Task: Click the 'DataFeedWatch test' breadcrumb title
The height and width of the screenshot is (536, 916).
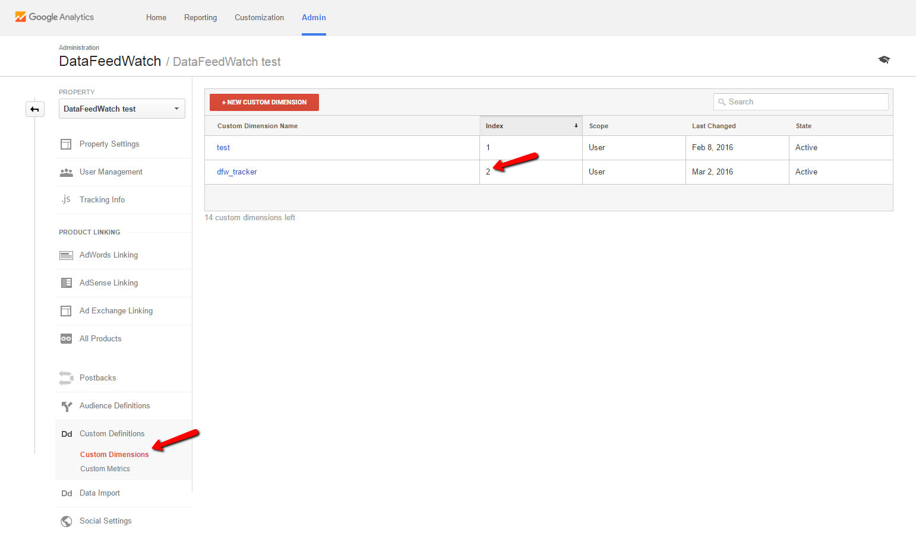Action: click(x=227, y=62)
